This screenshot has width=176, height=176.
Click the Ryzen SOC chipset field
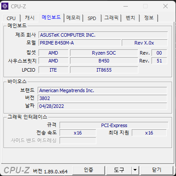click(104, 53)
